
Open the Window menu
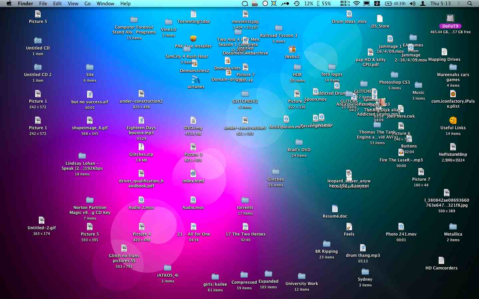105,4
